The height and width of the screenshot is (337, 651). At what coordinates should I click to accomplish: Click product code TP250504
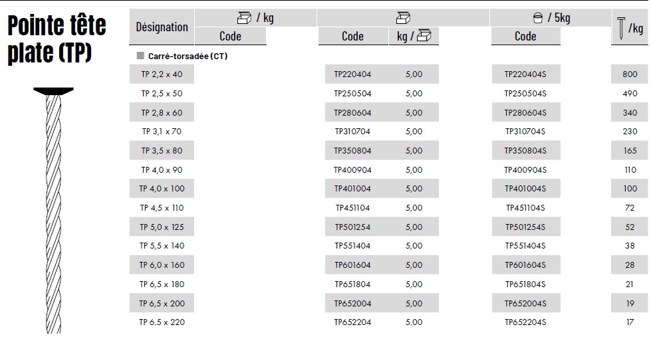tap(352, 94)
